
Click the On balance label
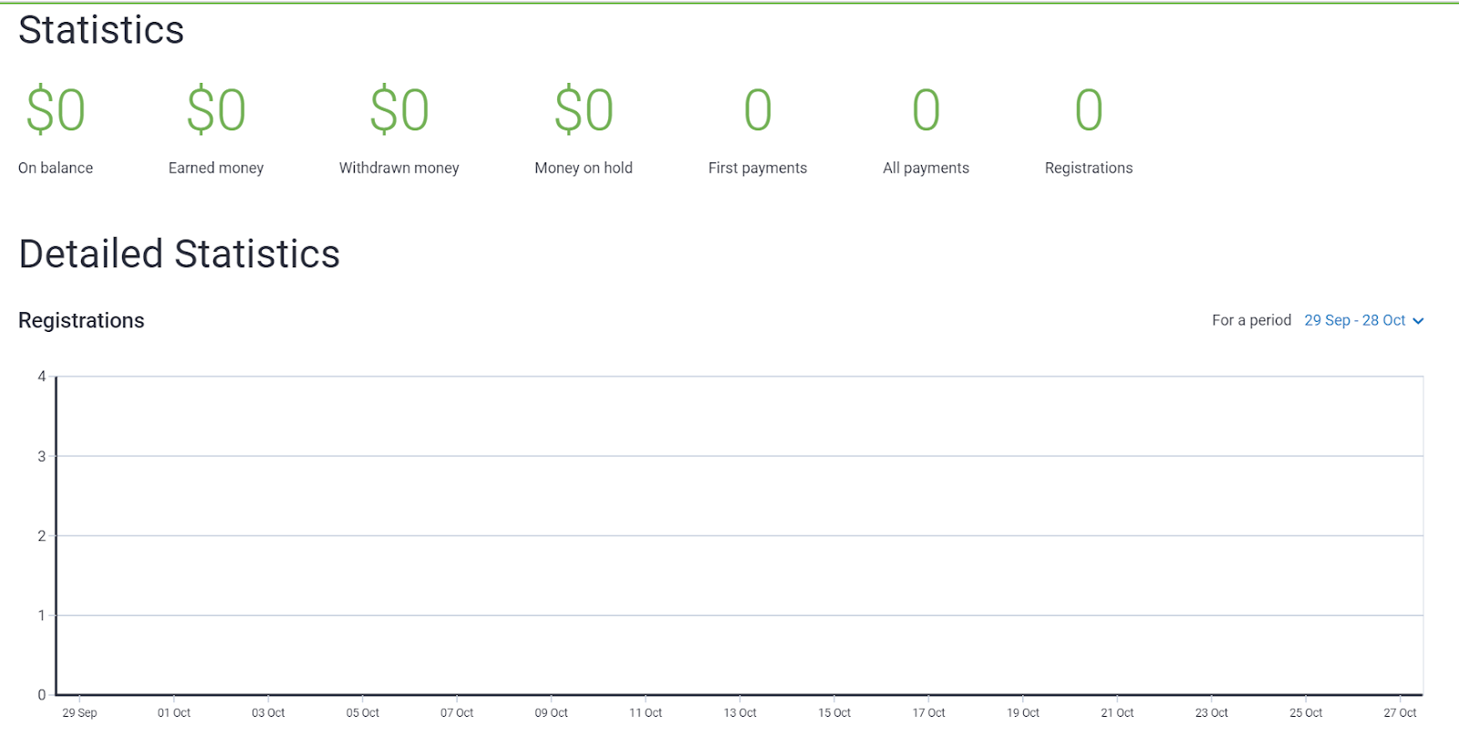point(56,168)
